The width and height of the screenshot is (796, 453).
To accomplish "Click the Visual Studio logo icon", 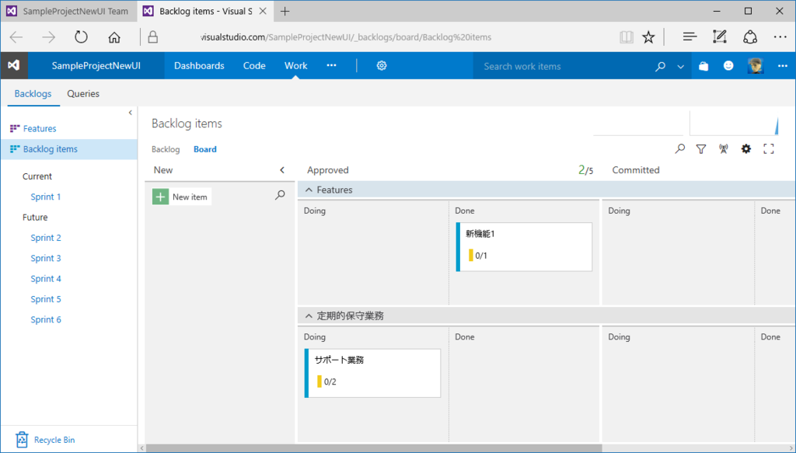I will [14, 65].
